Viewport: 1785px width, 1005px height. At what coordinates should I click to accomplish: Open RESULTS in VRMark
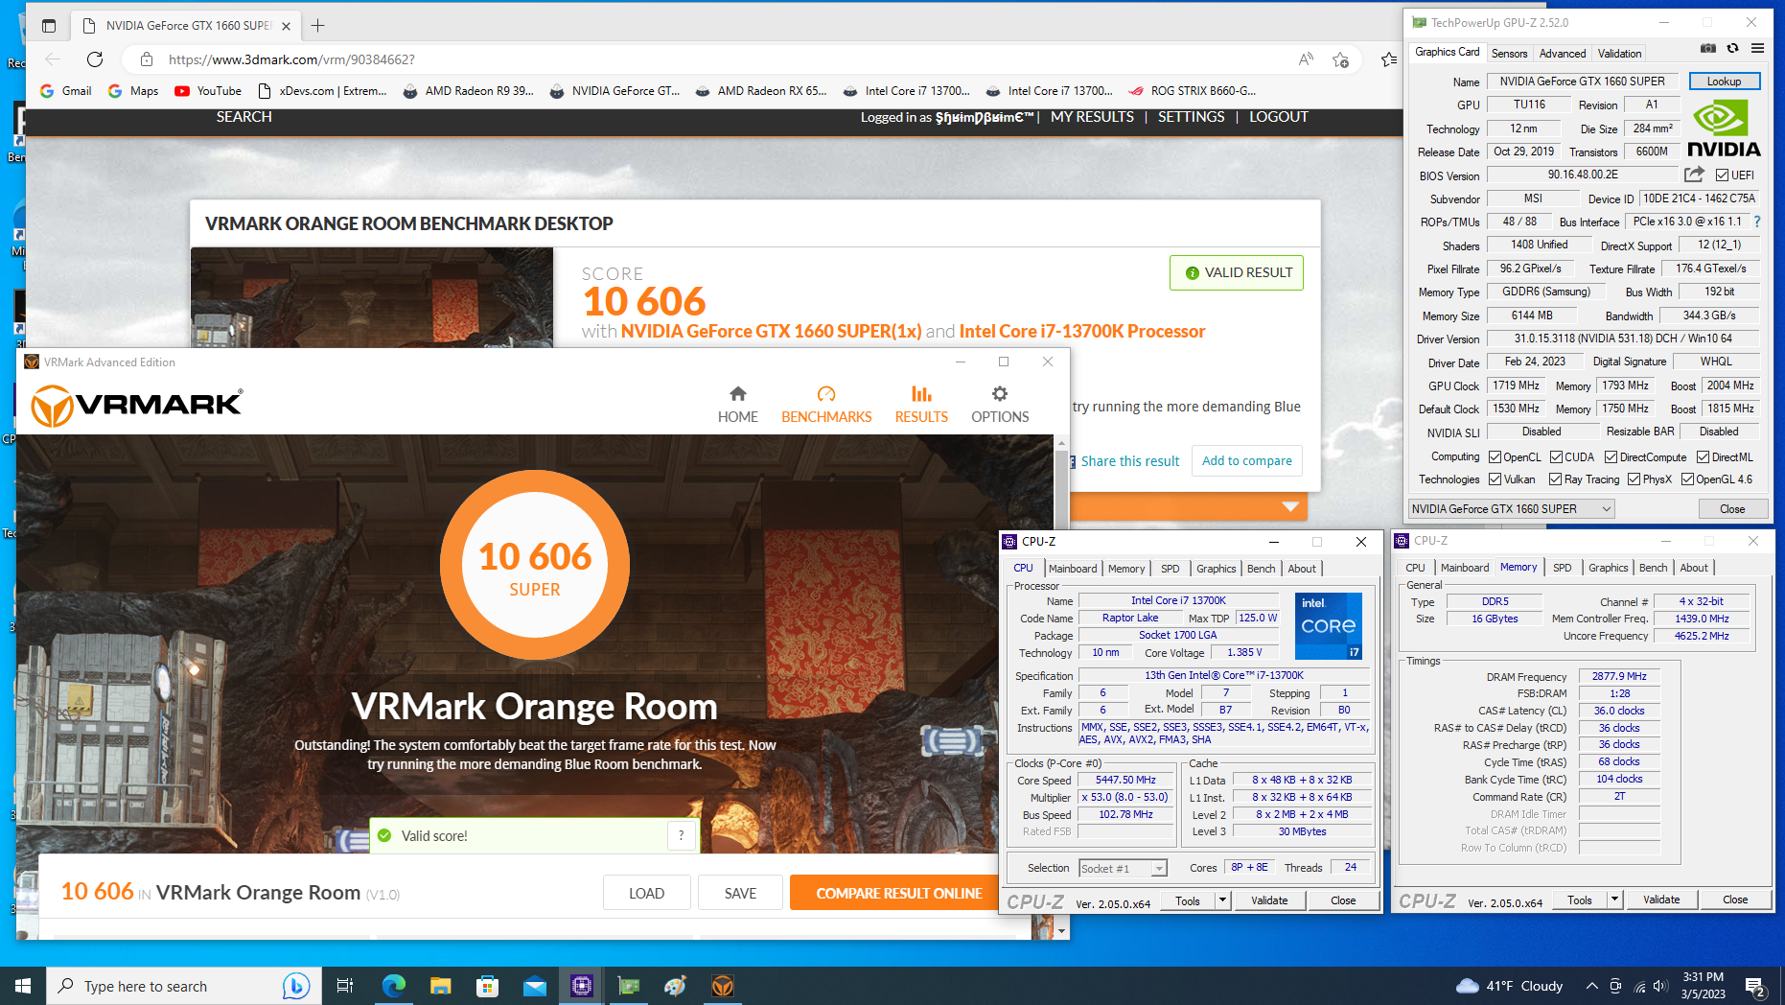pos(921,404)
